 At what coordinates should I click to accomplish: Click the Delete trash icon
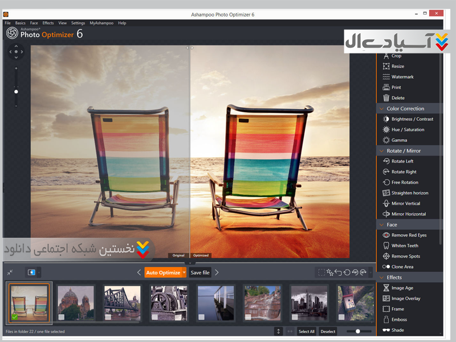pyautogui.click(x=386, y=98)
